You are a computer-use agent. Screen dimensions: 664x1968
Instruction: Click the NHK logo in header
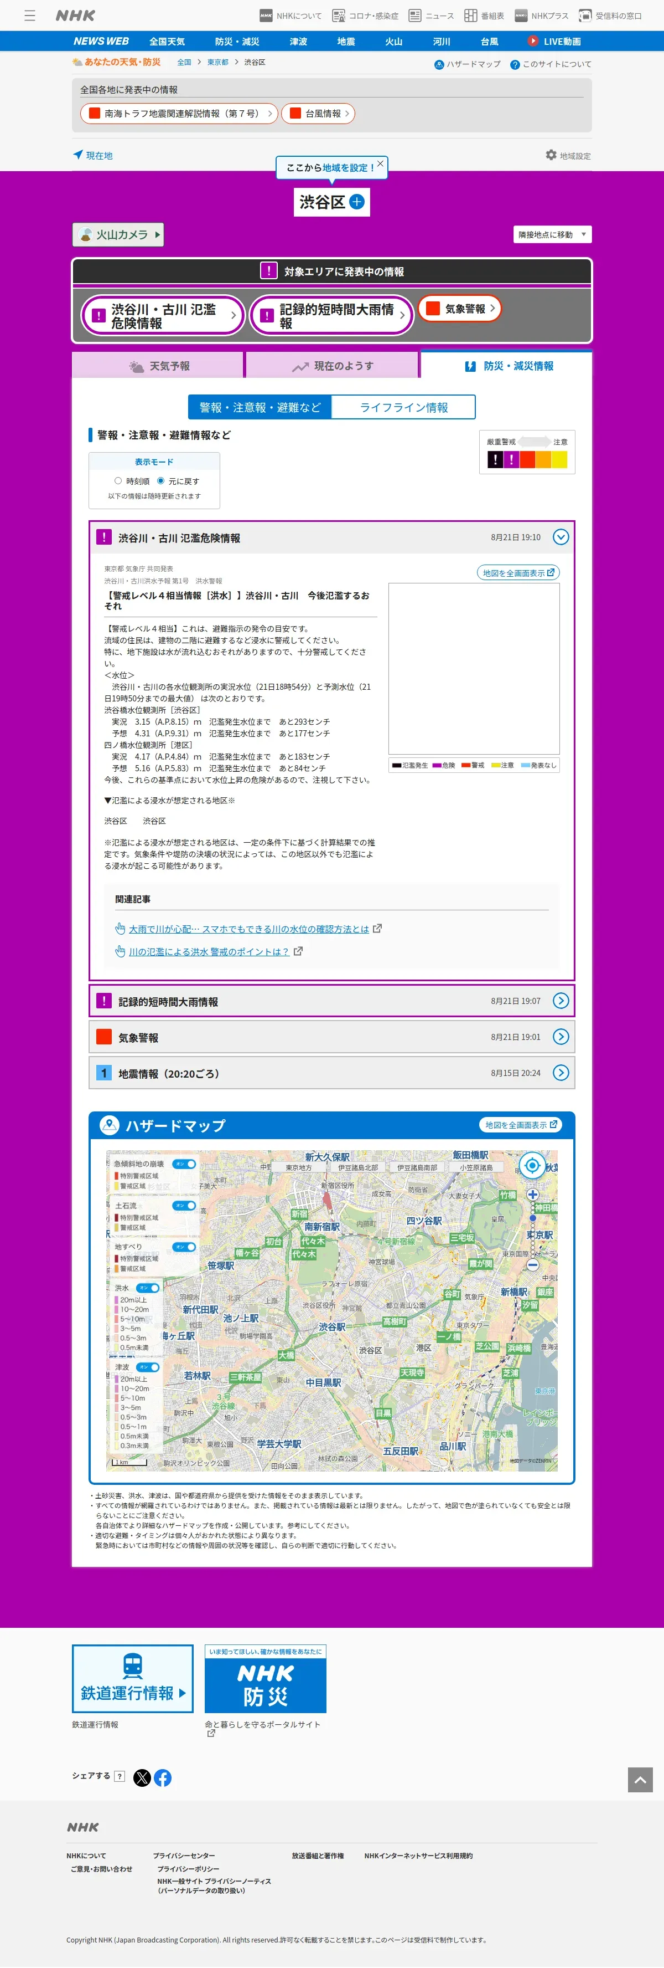tap(76, 16)
